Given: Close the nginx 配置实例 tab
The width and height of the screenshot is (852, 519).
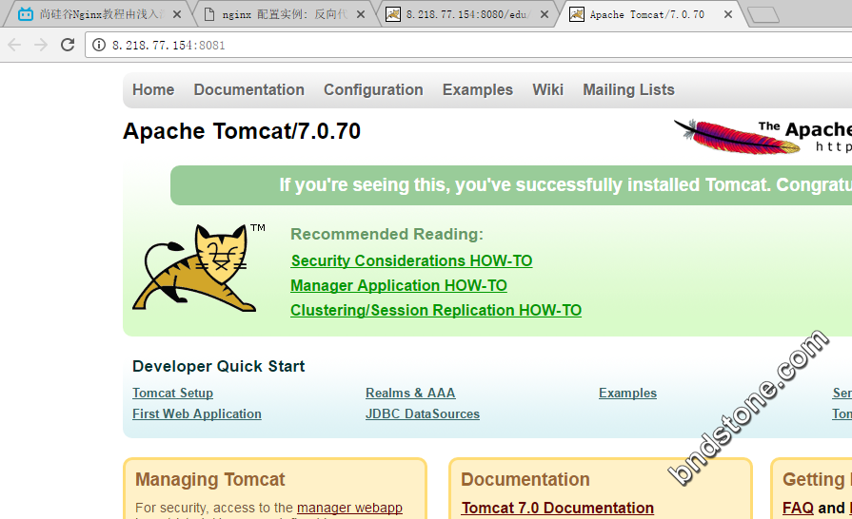Looking at the screenshot, I should click(x=360, y=14).
